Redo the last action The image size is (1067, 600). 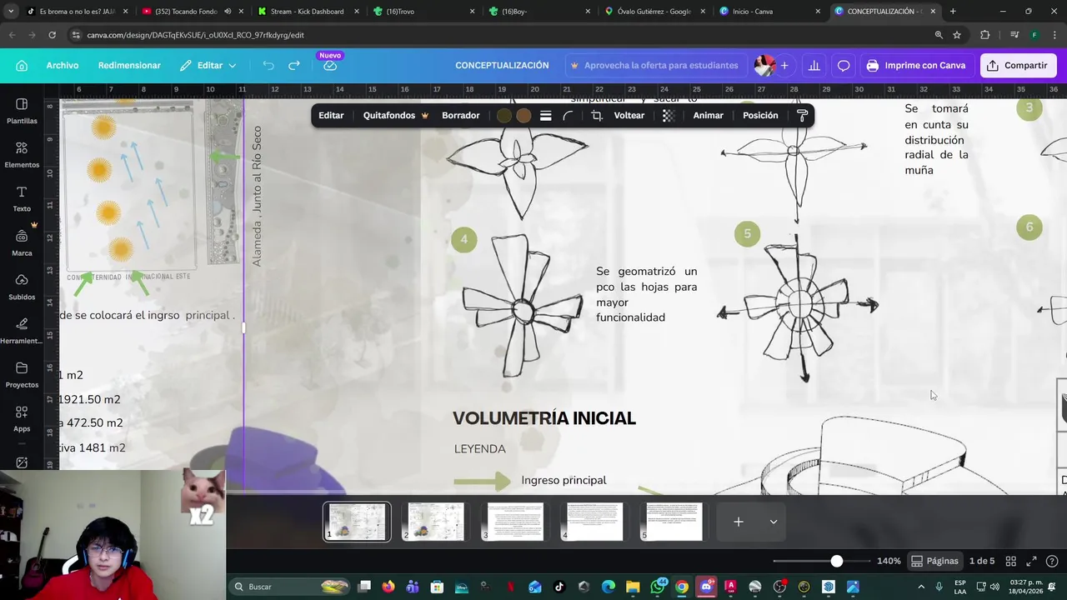pos(294,66)
